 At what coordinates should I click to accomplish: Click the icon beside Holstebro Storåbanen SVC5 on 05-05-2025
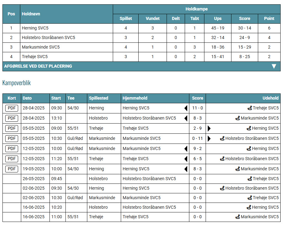pos(222,139)
